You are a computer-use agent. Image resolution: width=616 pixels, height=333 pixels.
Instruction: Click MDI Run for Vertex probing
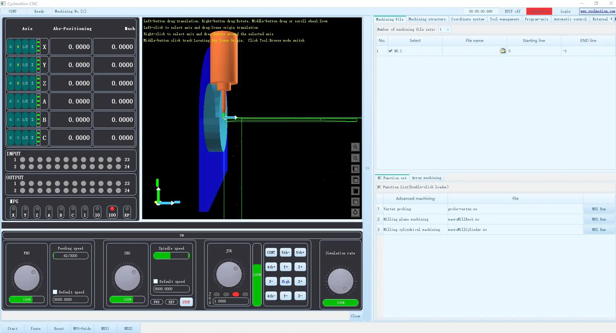[x=599, y=209]
